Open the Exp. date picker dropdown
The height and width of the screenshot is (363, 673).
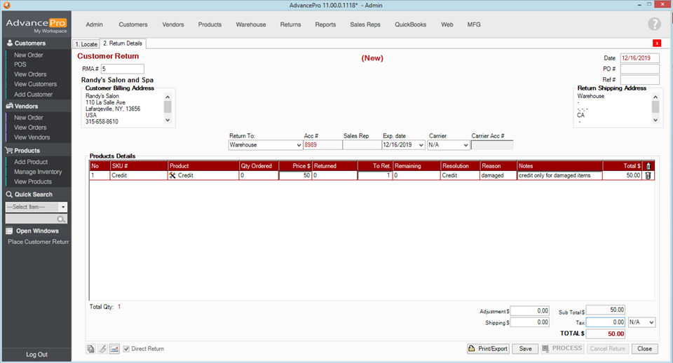coord(421,145)
